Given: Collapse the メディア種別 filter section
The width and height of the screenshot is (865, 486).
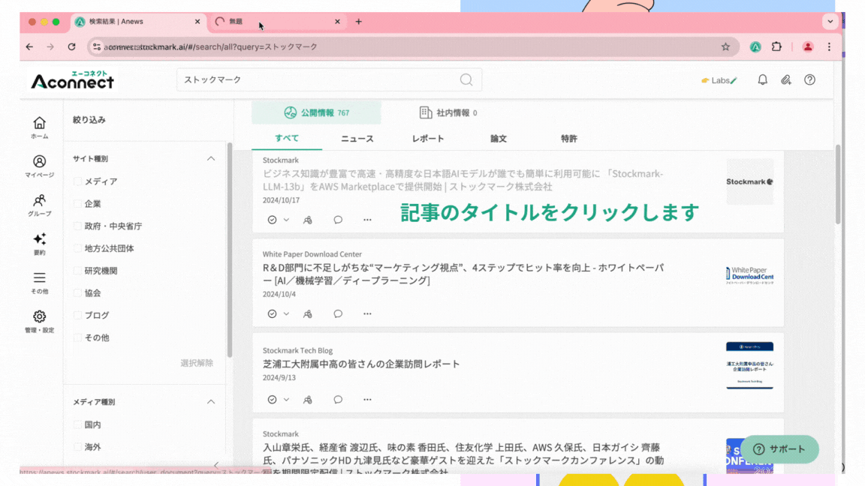Looking at the screenshot, I should [211, 402].
